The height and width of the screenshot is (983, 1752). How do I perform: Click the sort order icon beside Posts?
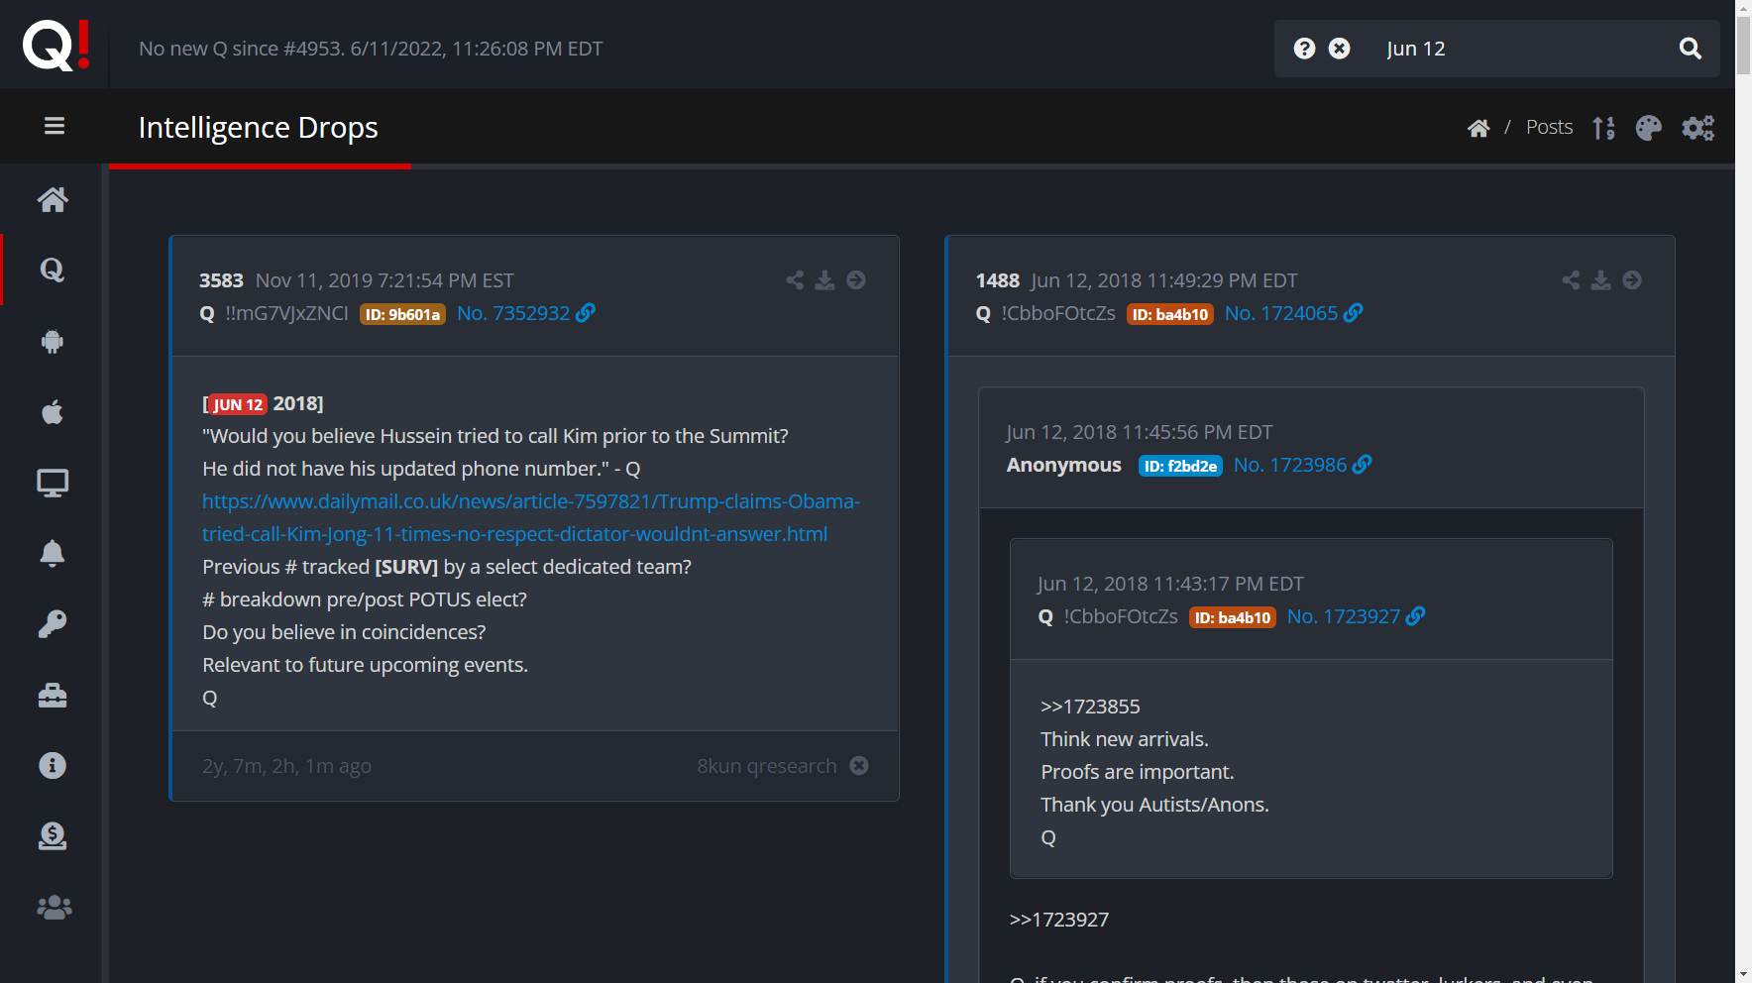[1603, 128]
